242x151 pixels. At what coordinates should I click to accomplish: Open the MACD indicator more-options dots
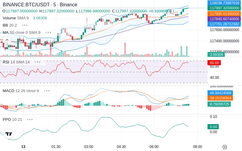47,91
